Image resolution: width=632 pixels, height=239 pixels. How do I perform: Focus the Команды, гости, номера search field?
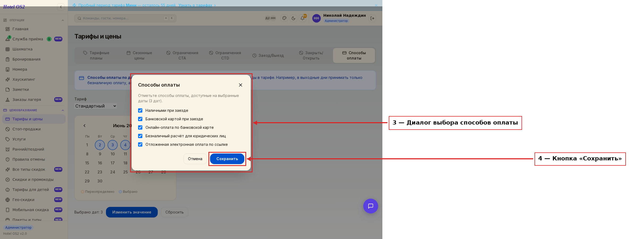[x=125, y=18]
